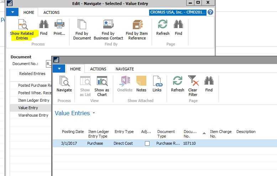Select Find by Document icon
The height and width of the screenshot is (176, 277).
(x=82, y=25)
